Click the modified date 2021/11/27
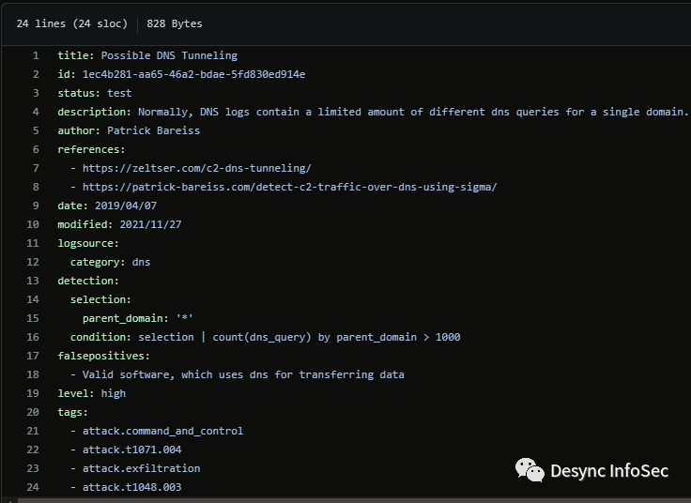Viewport: 691px width, 503px height. tap(150, 224)
